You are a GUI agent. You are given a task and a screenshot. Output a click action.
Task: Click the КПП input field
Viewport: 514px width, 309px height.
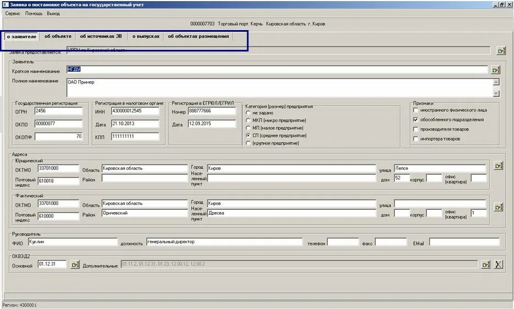coord(135,136)
